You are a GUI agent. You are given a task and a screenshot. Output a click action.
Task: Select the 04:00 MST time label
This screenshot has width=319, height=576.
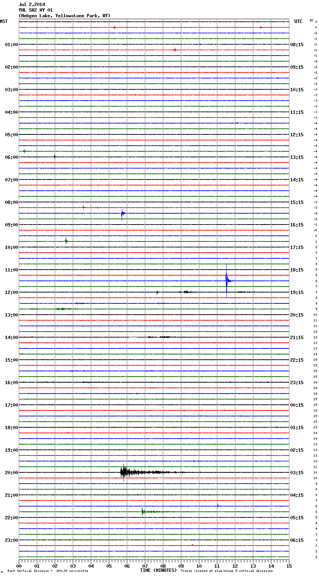[12, 112]
